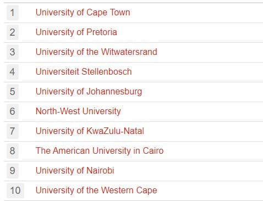Click rank badge number 7
Screen dimensions: 263x201
pos(13,131)
